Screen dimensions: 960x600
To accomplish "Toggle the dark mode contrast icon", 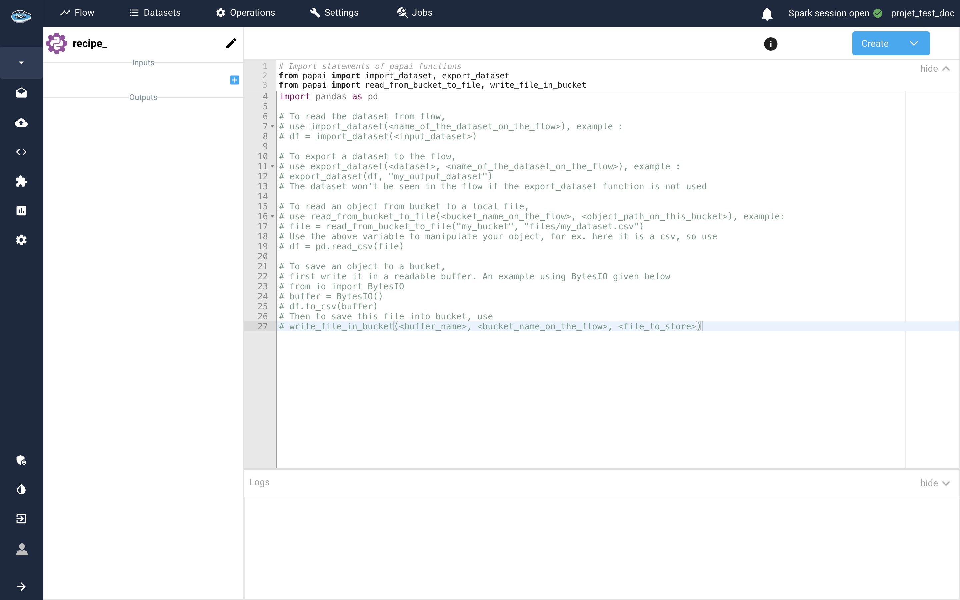I will pyautogui.click(x=21, y=489).
